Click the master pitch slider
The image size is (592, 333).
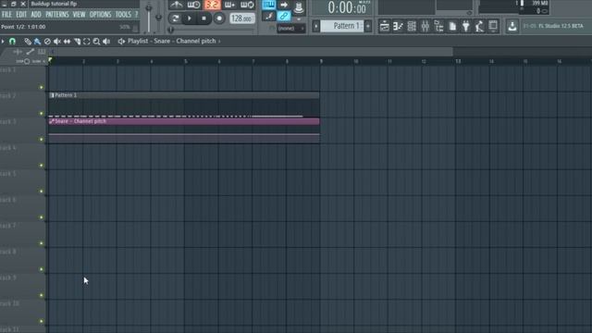pos(158,17)
